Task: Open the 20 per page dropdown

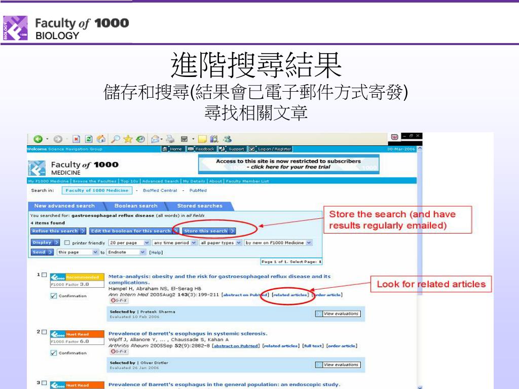Action: click(x=129, y=243)
